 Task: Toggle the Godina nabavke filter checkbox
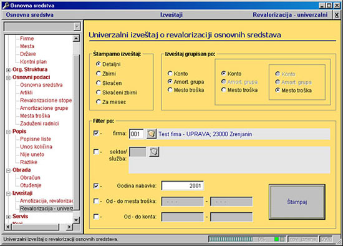[96, 186]
